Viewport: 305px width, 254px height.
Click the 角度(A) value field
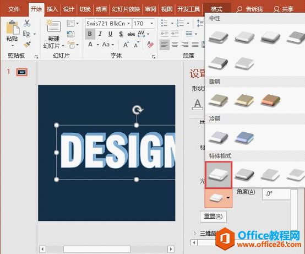(276, 193)
